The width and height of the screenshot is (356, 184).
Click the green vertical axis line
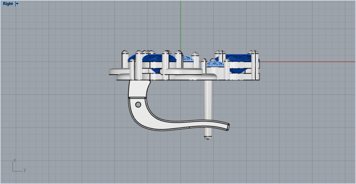point(181,24)
